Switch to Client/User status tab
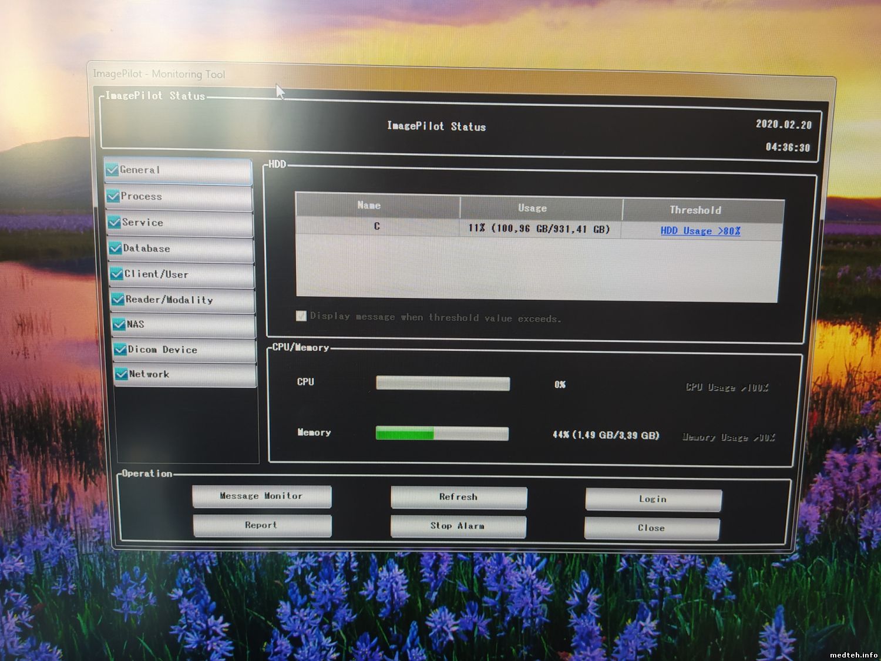 pos(182,274)
